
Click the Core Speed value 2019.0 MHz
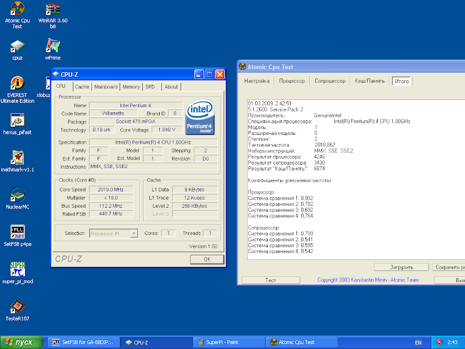[111, 190]
